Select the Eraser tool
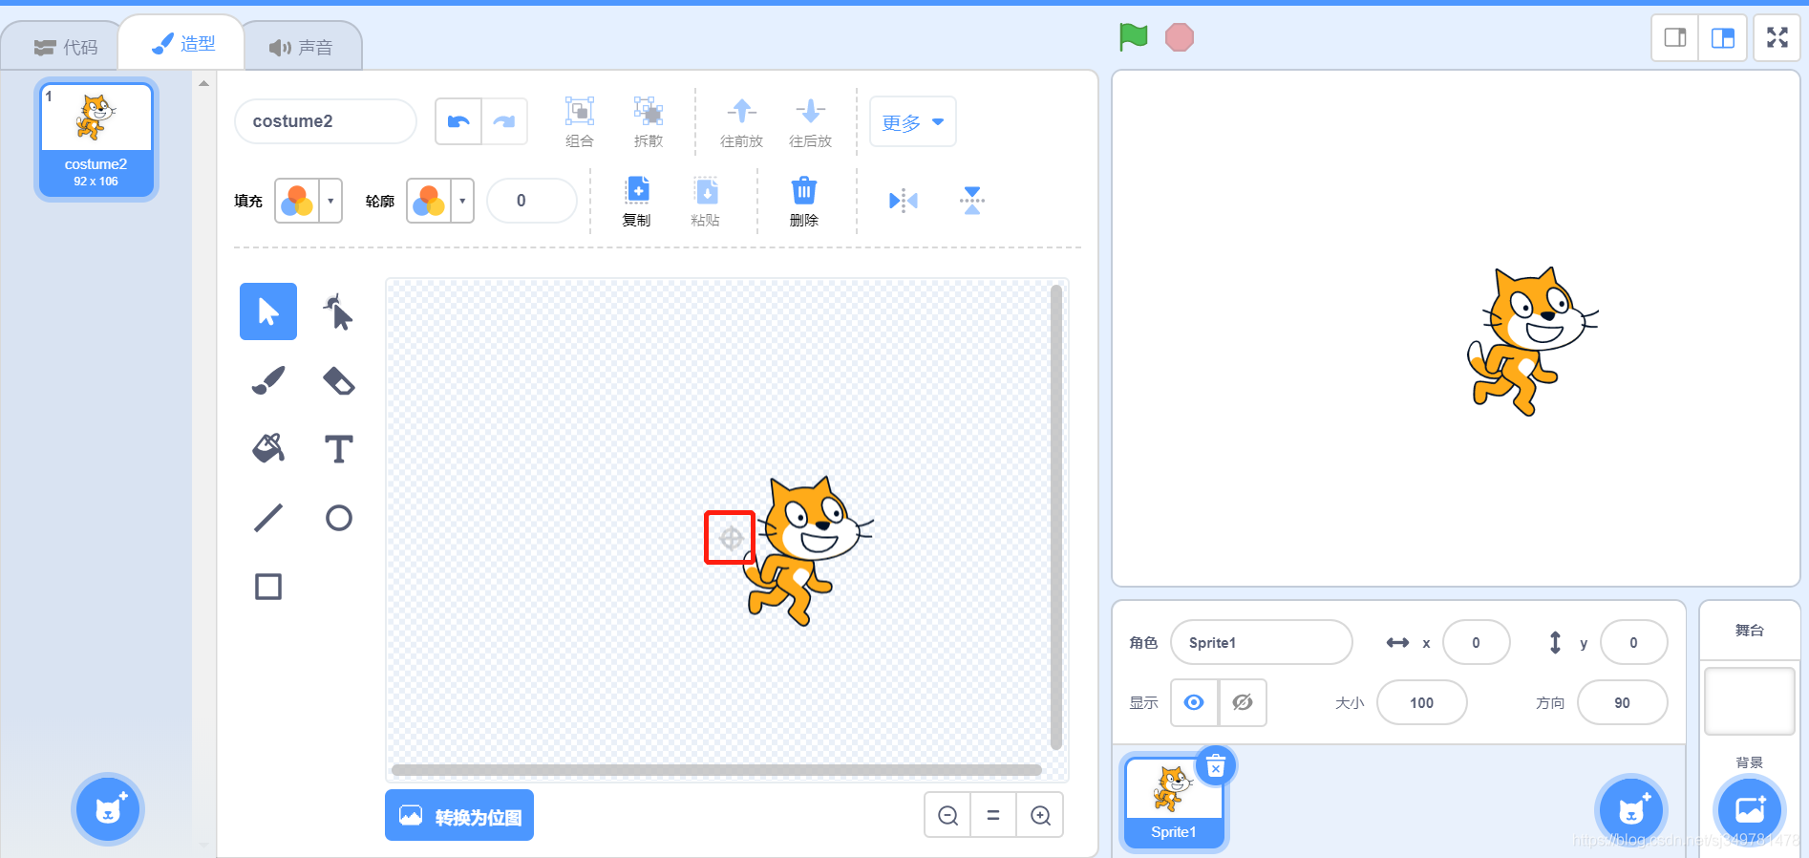The image size is (1809, 858). [338, 380]
